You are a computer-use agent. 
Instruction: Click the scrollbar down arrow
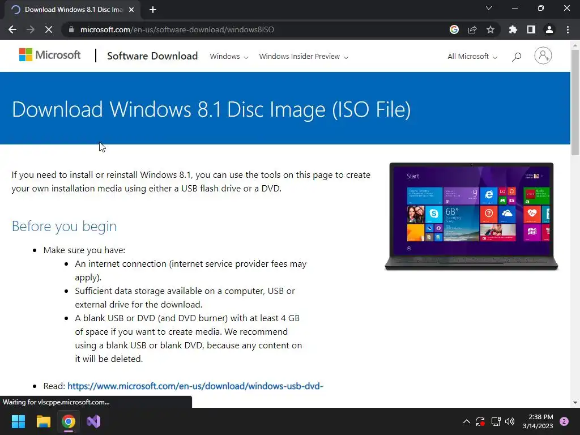575,403
